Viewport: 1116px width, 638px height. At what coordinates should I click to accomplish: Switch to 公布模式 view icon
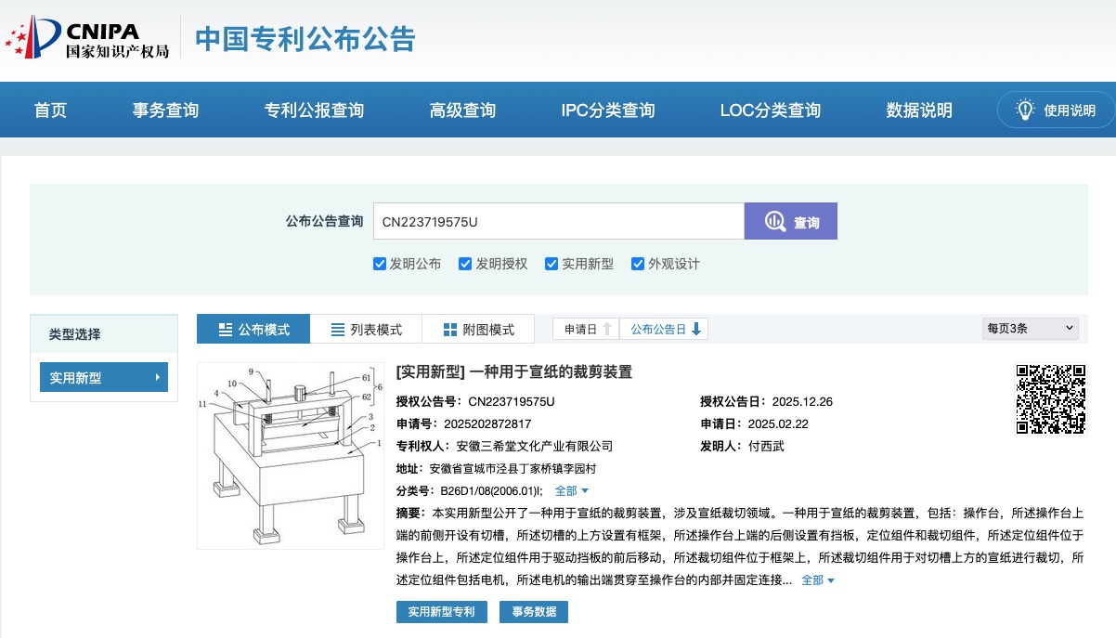224,329
